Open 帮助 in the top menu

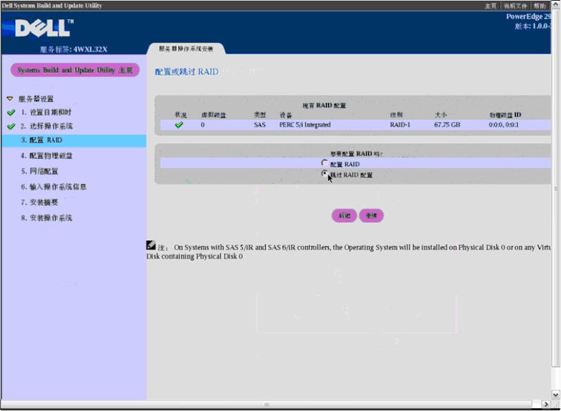pos(540,6)
